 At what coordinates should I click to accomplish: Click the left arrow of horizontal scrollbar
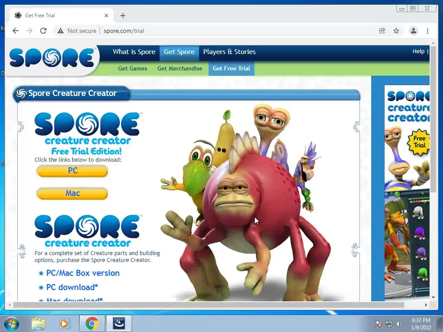(x=10, y=305)
